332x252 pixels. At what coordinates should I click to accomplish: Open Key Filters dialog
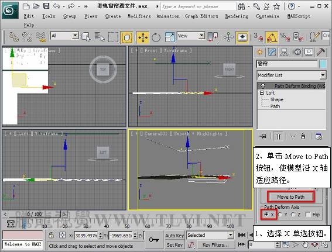point(215,245)
